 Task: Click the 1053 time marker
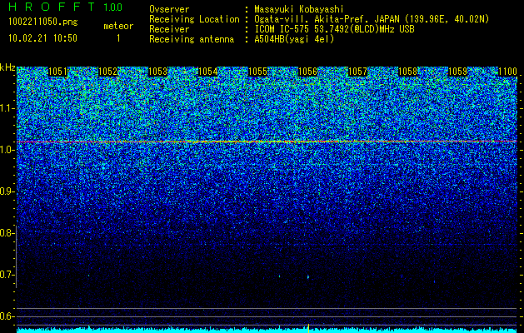pos(157,72)
